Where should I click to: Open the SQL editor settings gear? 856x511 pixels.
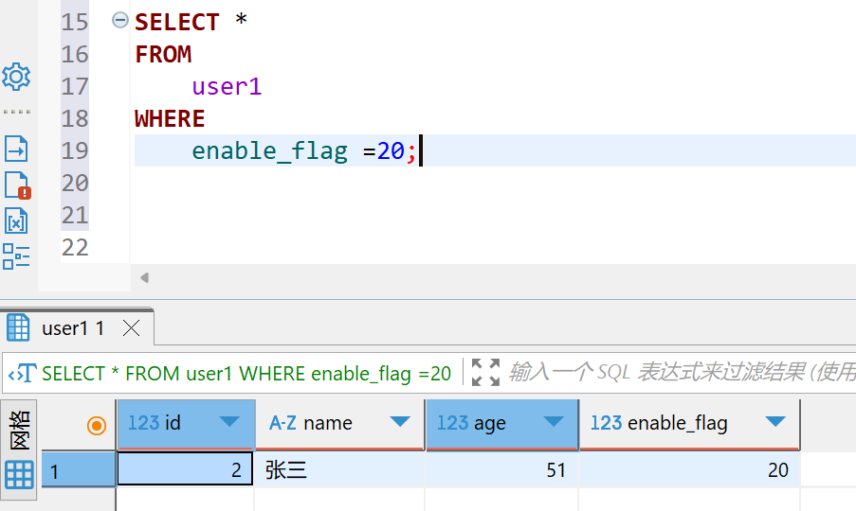pyautogui.click(x=16, y=77)
